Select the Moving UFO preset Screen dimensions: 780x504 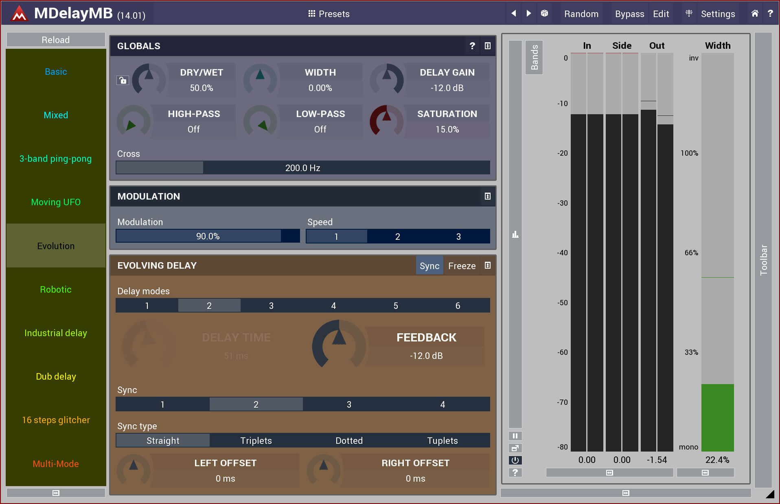[x=56, y=202]
